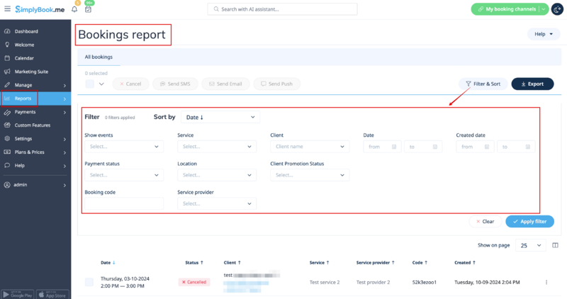Click the Help chat bubble icon in sidebar
This screenshot has height=299, width=567.
point(7,165)
